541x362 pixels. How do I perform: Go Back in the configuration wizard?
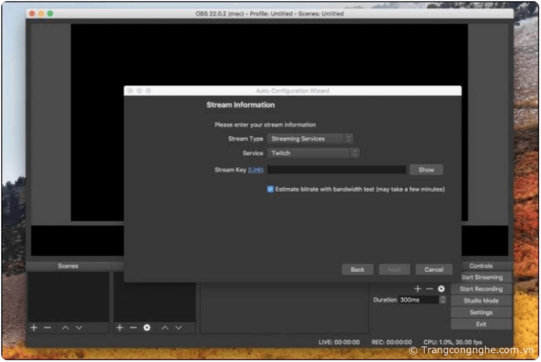coord(358,269)
